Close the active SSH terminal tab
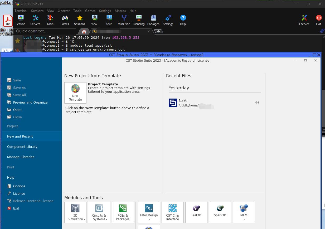The height and width of the screenshot is (229, 325). 148,31
